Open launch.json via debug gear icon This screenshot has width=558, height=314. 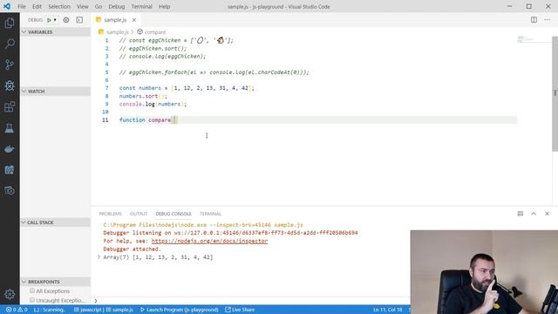pyautogui.click(x=66, y=20)
